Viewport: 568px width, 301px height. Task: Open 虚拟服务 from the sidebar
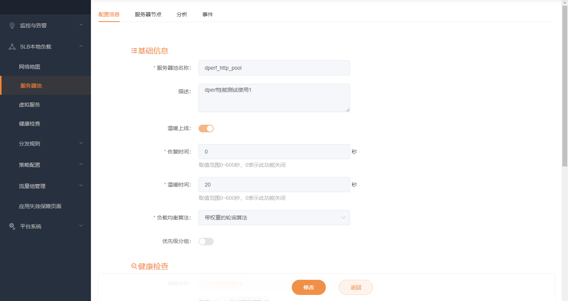tap(30, 104)
